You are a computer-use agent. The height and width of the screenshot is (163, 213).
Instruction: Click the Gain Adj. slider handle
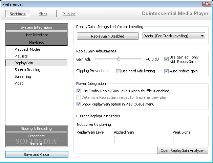119,59
